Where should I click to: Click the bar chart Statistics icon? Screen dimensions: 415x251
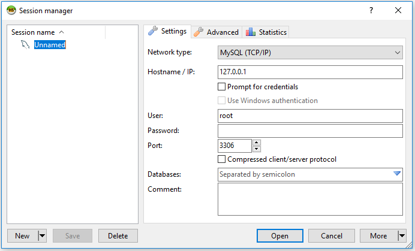250,32
